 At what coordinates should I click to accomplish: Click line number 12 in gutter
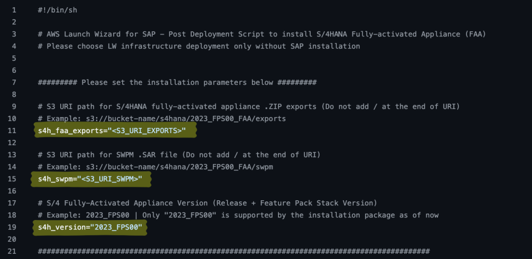(x=12, y=143)
